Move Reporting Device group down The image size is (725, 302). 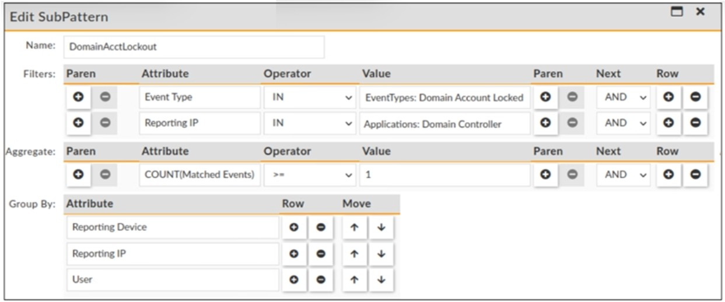(381, 228)
